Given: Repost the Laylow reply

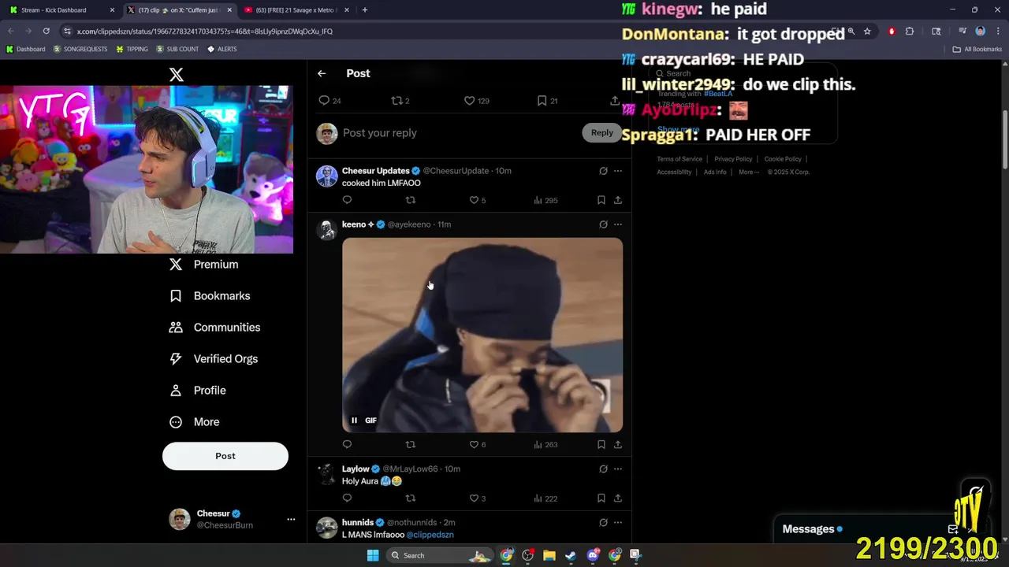Looking at the screenshot, I should (x=411, y=498).
